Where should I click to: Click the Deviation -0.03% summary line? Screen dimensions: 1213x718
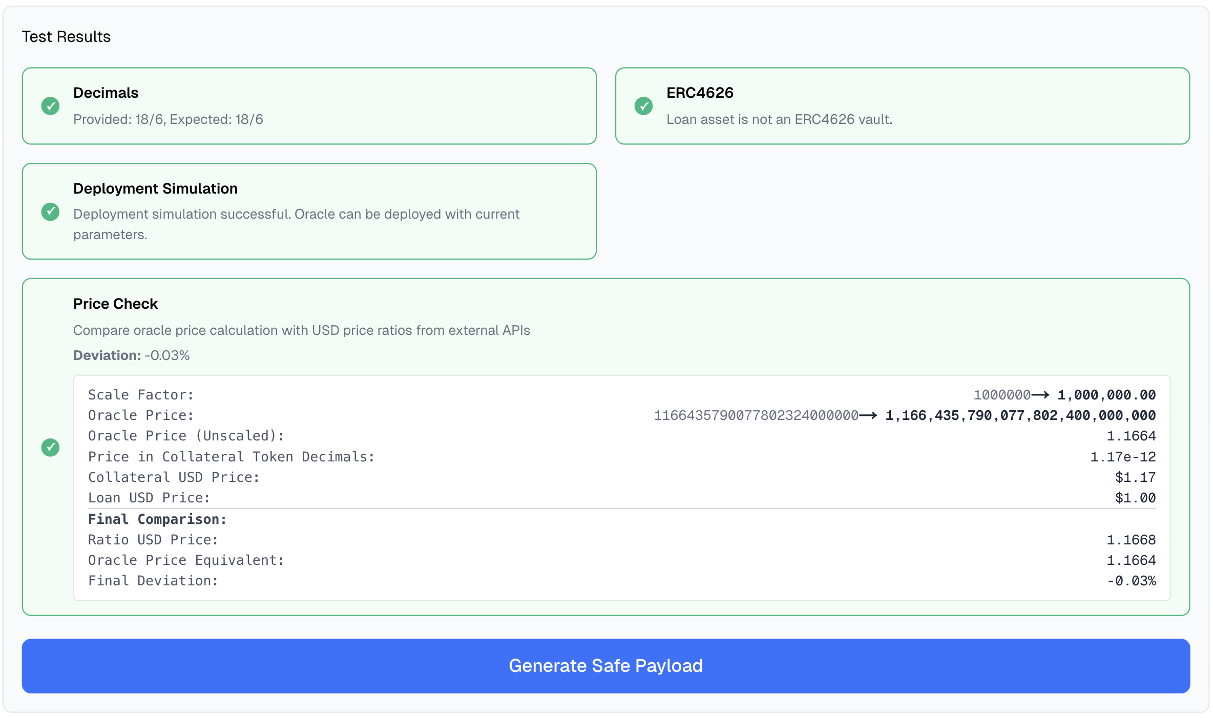click(131, 355)
